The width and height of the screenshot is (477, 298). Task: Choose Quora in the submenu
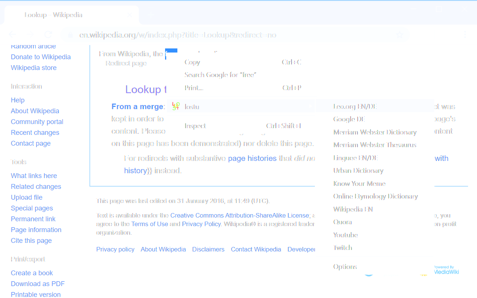coord(375,222)
